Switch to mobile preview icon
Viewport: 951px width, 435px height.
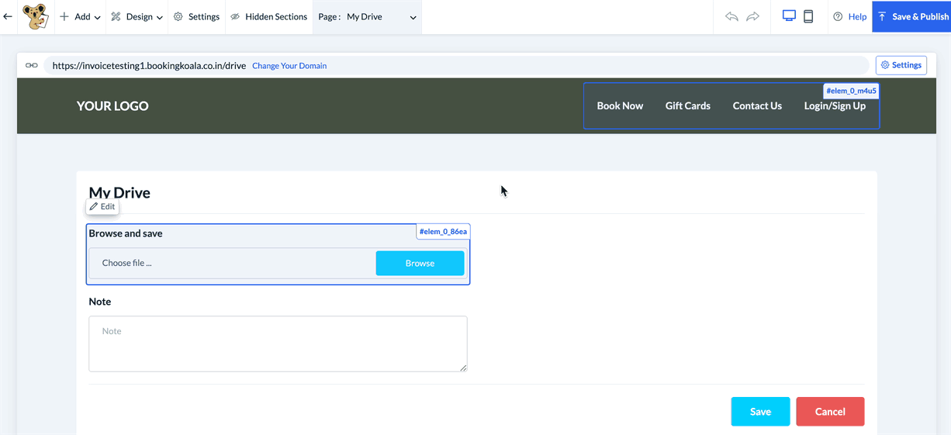click(808, 16)
